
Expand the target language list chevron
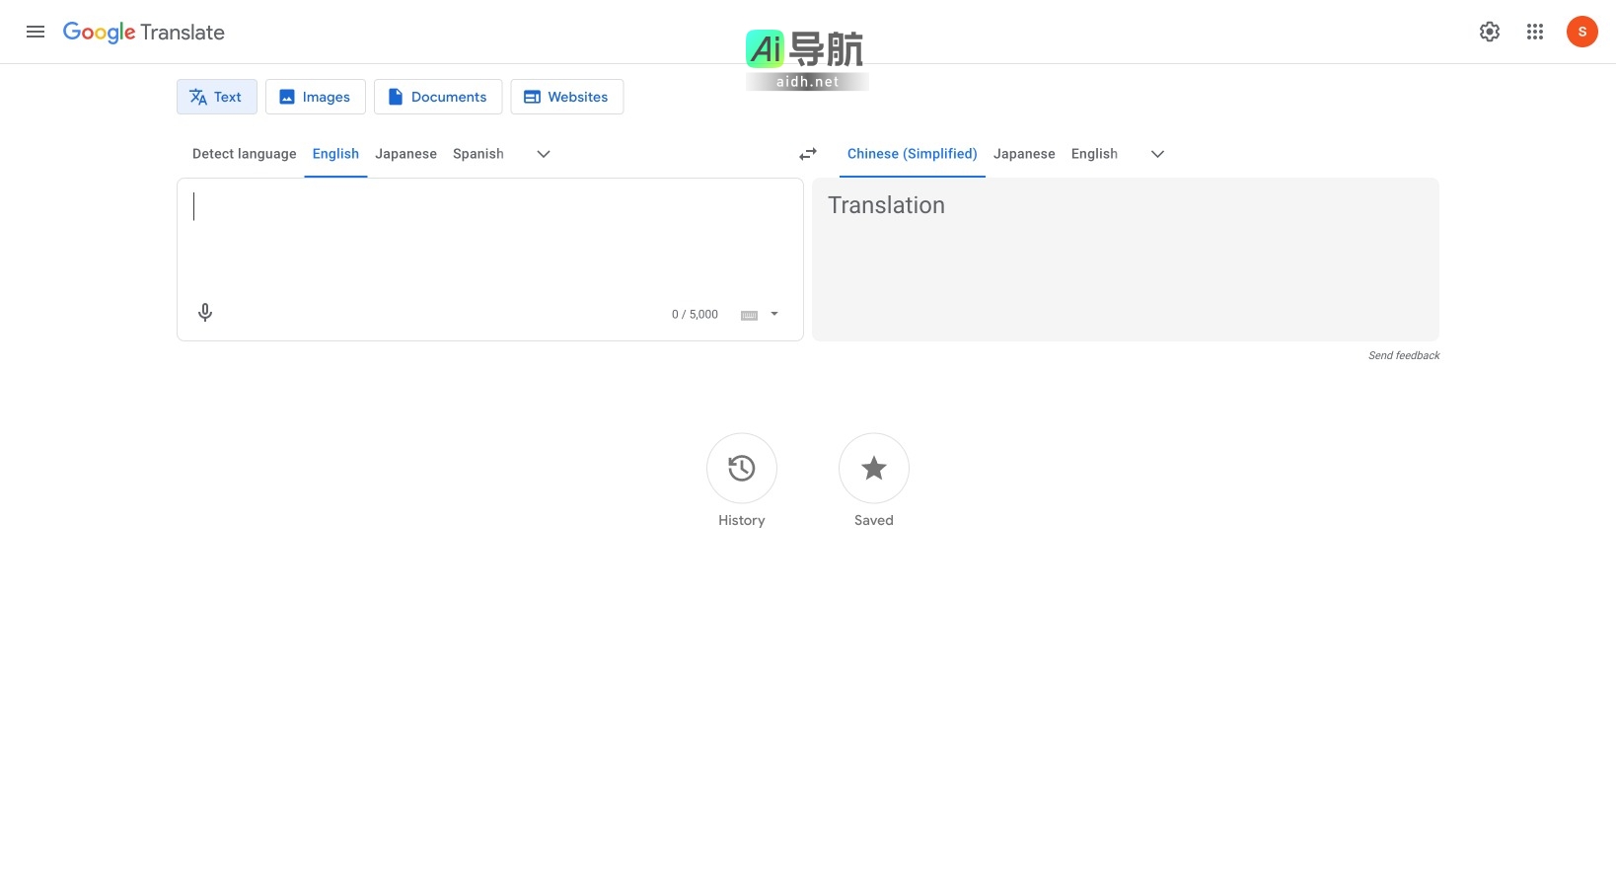tap(1156, 154)
